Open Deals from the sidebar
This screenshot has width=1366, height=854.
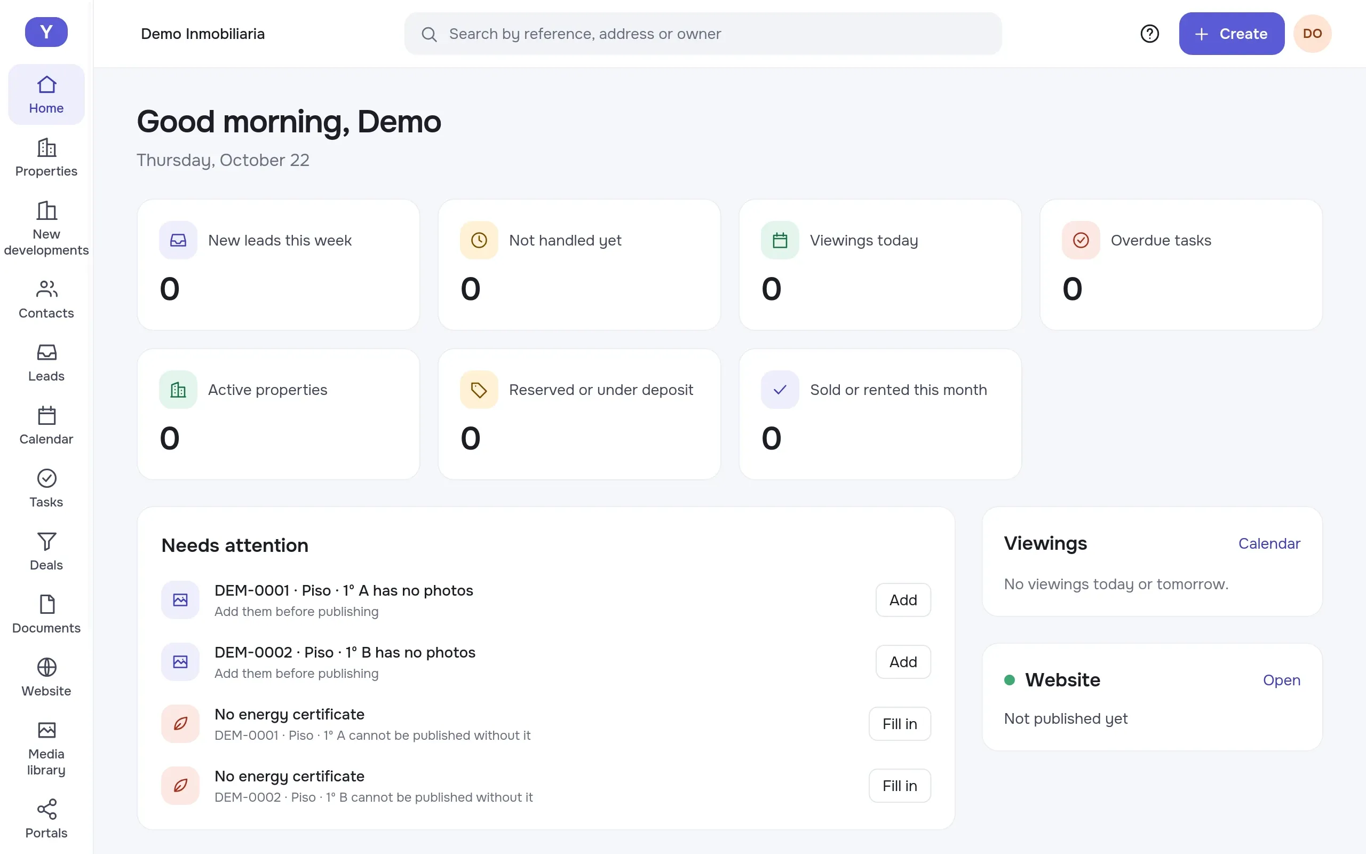click(46, 551)
